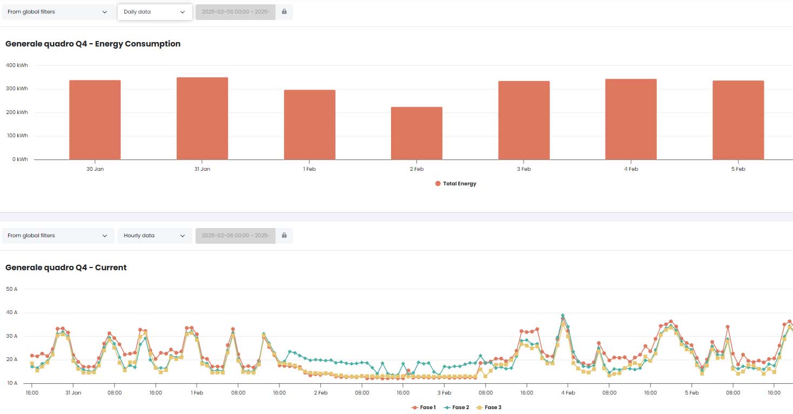The width and height of the screenshot is (793, 414).
Task: Click the lowest bar for 2 Feb
Action: [x=416, y=133]
